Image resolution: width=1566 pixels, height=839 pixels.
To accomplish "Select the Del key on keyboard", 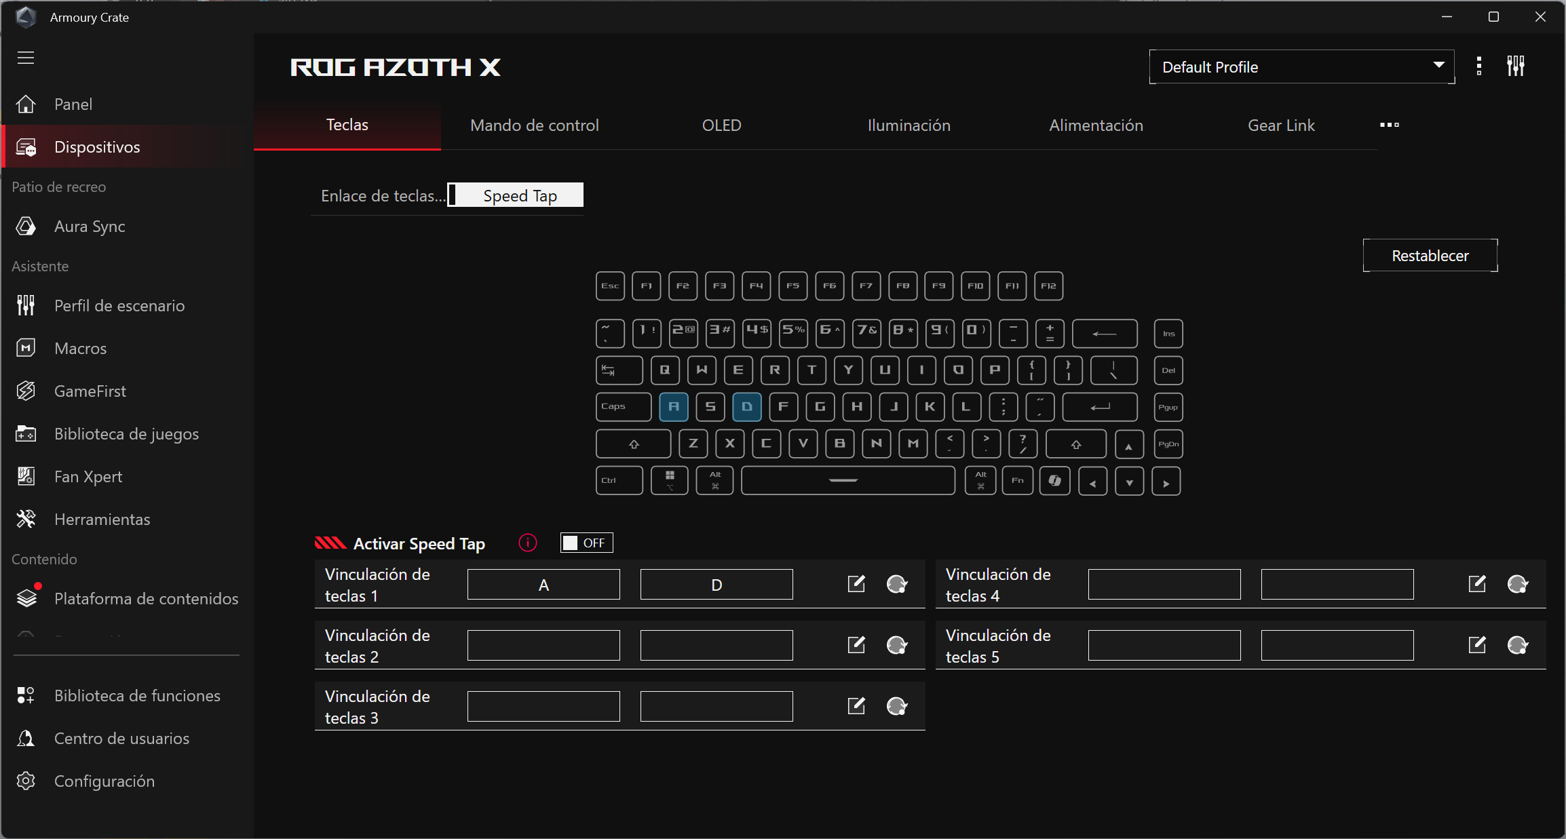I will [1168, 371].
